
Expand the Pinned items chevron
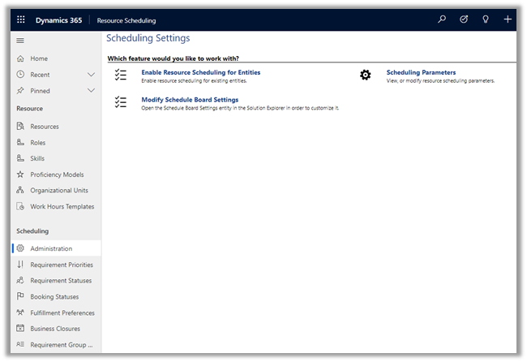(91, 91)
